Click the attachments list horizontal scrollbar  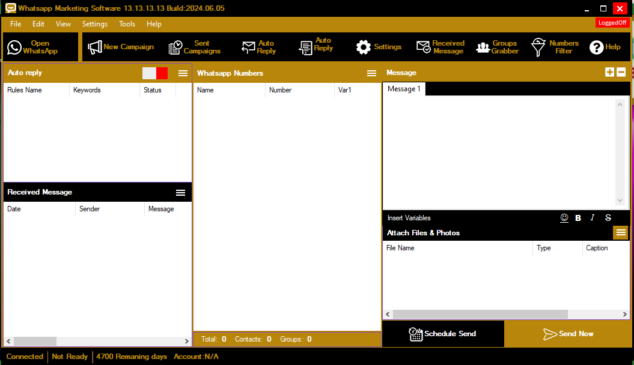[481, 315]
